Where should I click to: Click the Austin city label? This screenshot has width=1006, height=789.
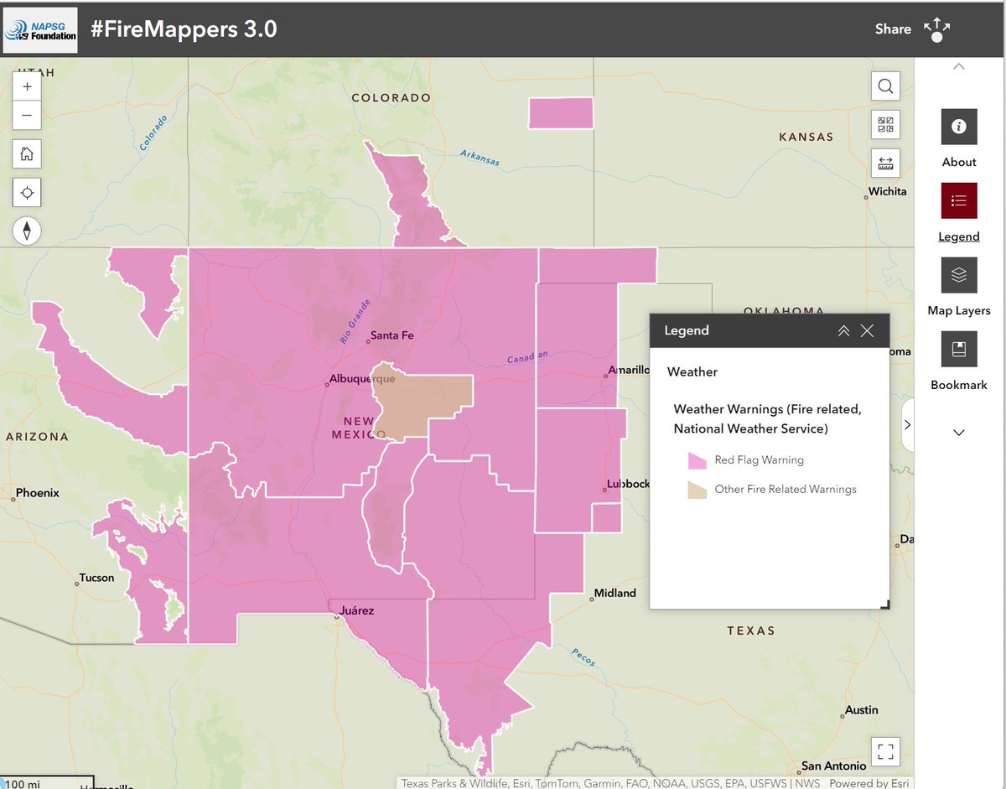pos(861,710)
